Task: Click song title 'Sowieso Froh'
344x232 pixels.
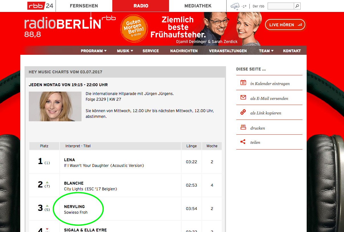Action: pos(76,212)
